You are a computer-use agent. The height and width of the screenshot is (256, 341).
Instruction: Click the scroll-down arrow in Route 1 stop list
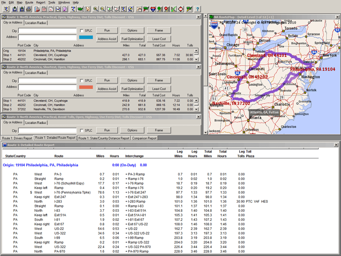[x=196, y=59]
